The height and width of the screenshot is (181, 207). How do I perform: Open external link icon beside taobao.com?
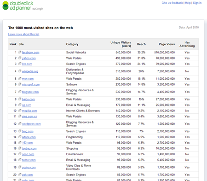(x=20, y=148)
